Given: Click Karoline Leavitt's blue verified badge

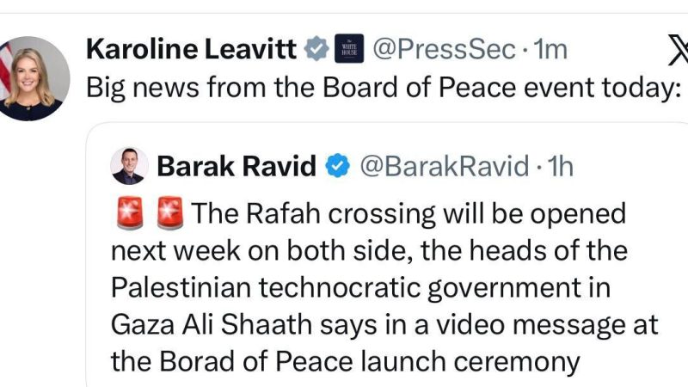Looking at the screenshot, I should tap(316, 51).
